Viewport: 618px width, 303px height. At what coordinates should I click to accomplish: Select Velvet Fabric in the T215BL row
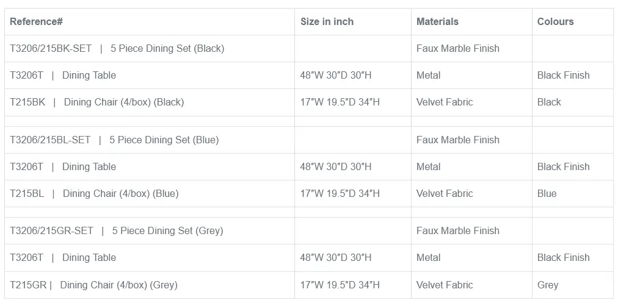tap(445, 194)
